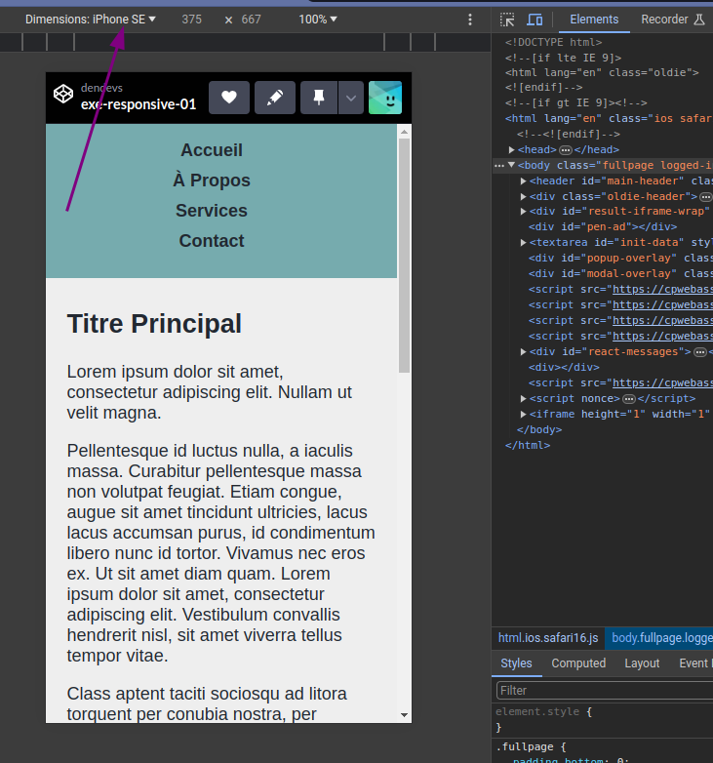Activate the inspect element picker icon
This screenshot has height=763, width=713.
click(x=507, y=20)
